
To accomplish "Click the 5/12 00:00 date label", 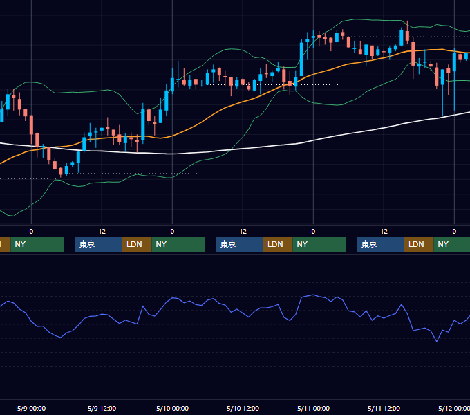I will click(454, 408).
